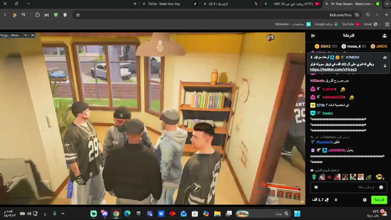
Task: Open the WitAnime bookmark
Action: pos(293,24)
